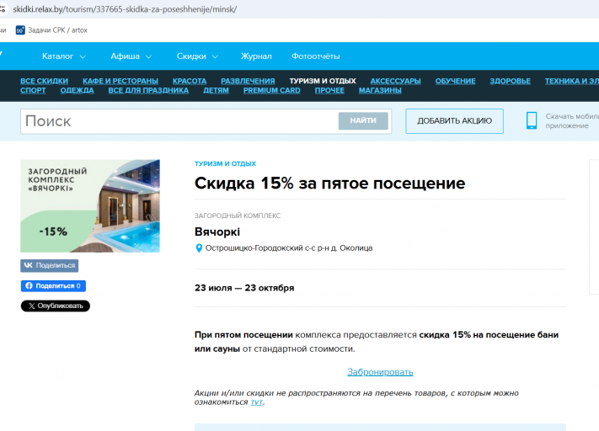The height and width of the screenshot is (431, 599).
Task: Select АКСЕССУАРЫ category
Action: (395, 81)
